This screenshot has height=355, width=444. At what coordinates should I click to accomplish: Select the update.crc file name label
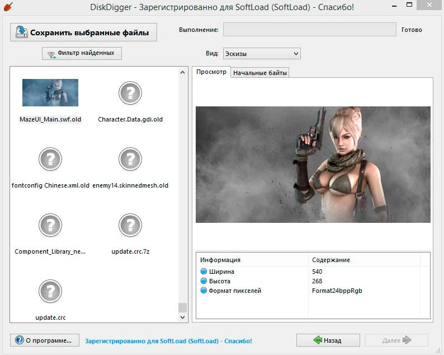[x=50, y=317]
